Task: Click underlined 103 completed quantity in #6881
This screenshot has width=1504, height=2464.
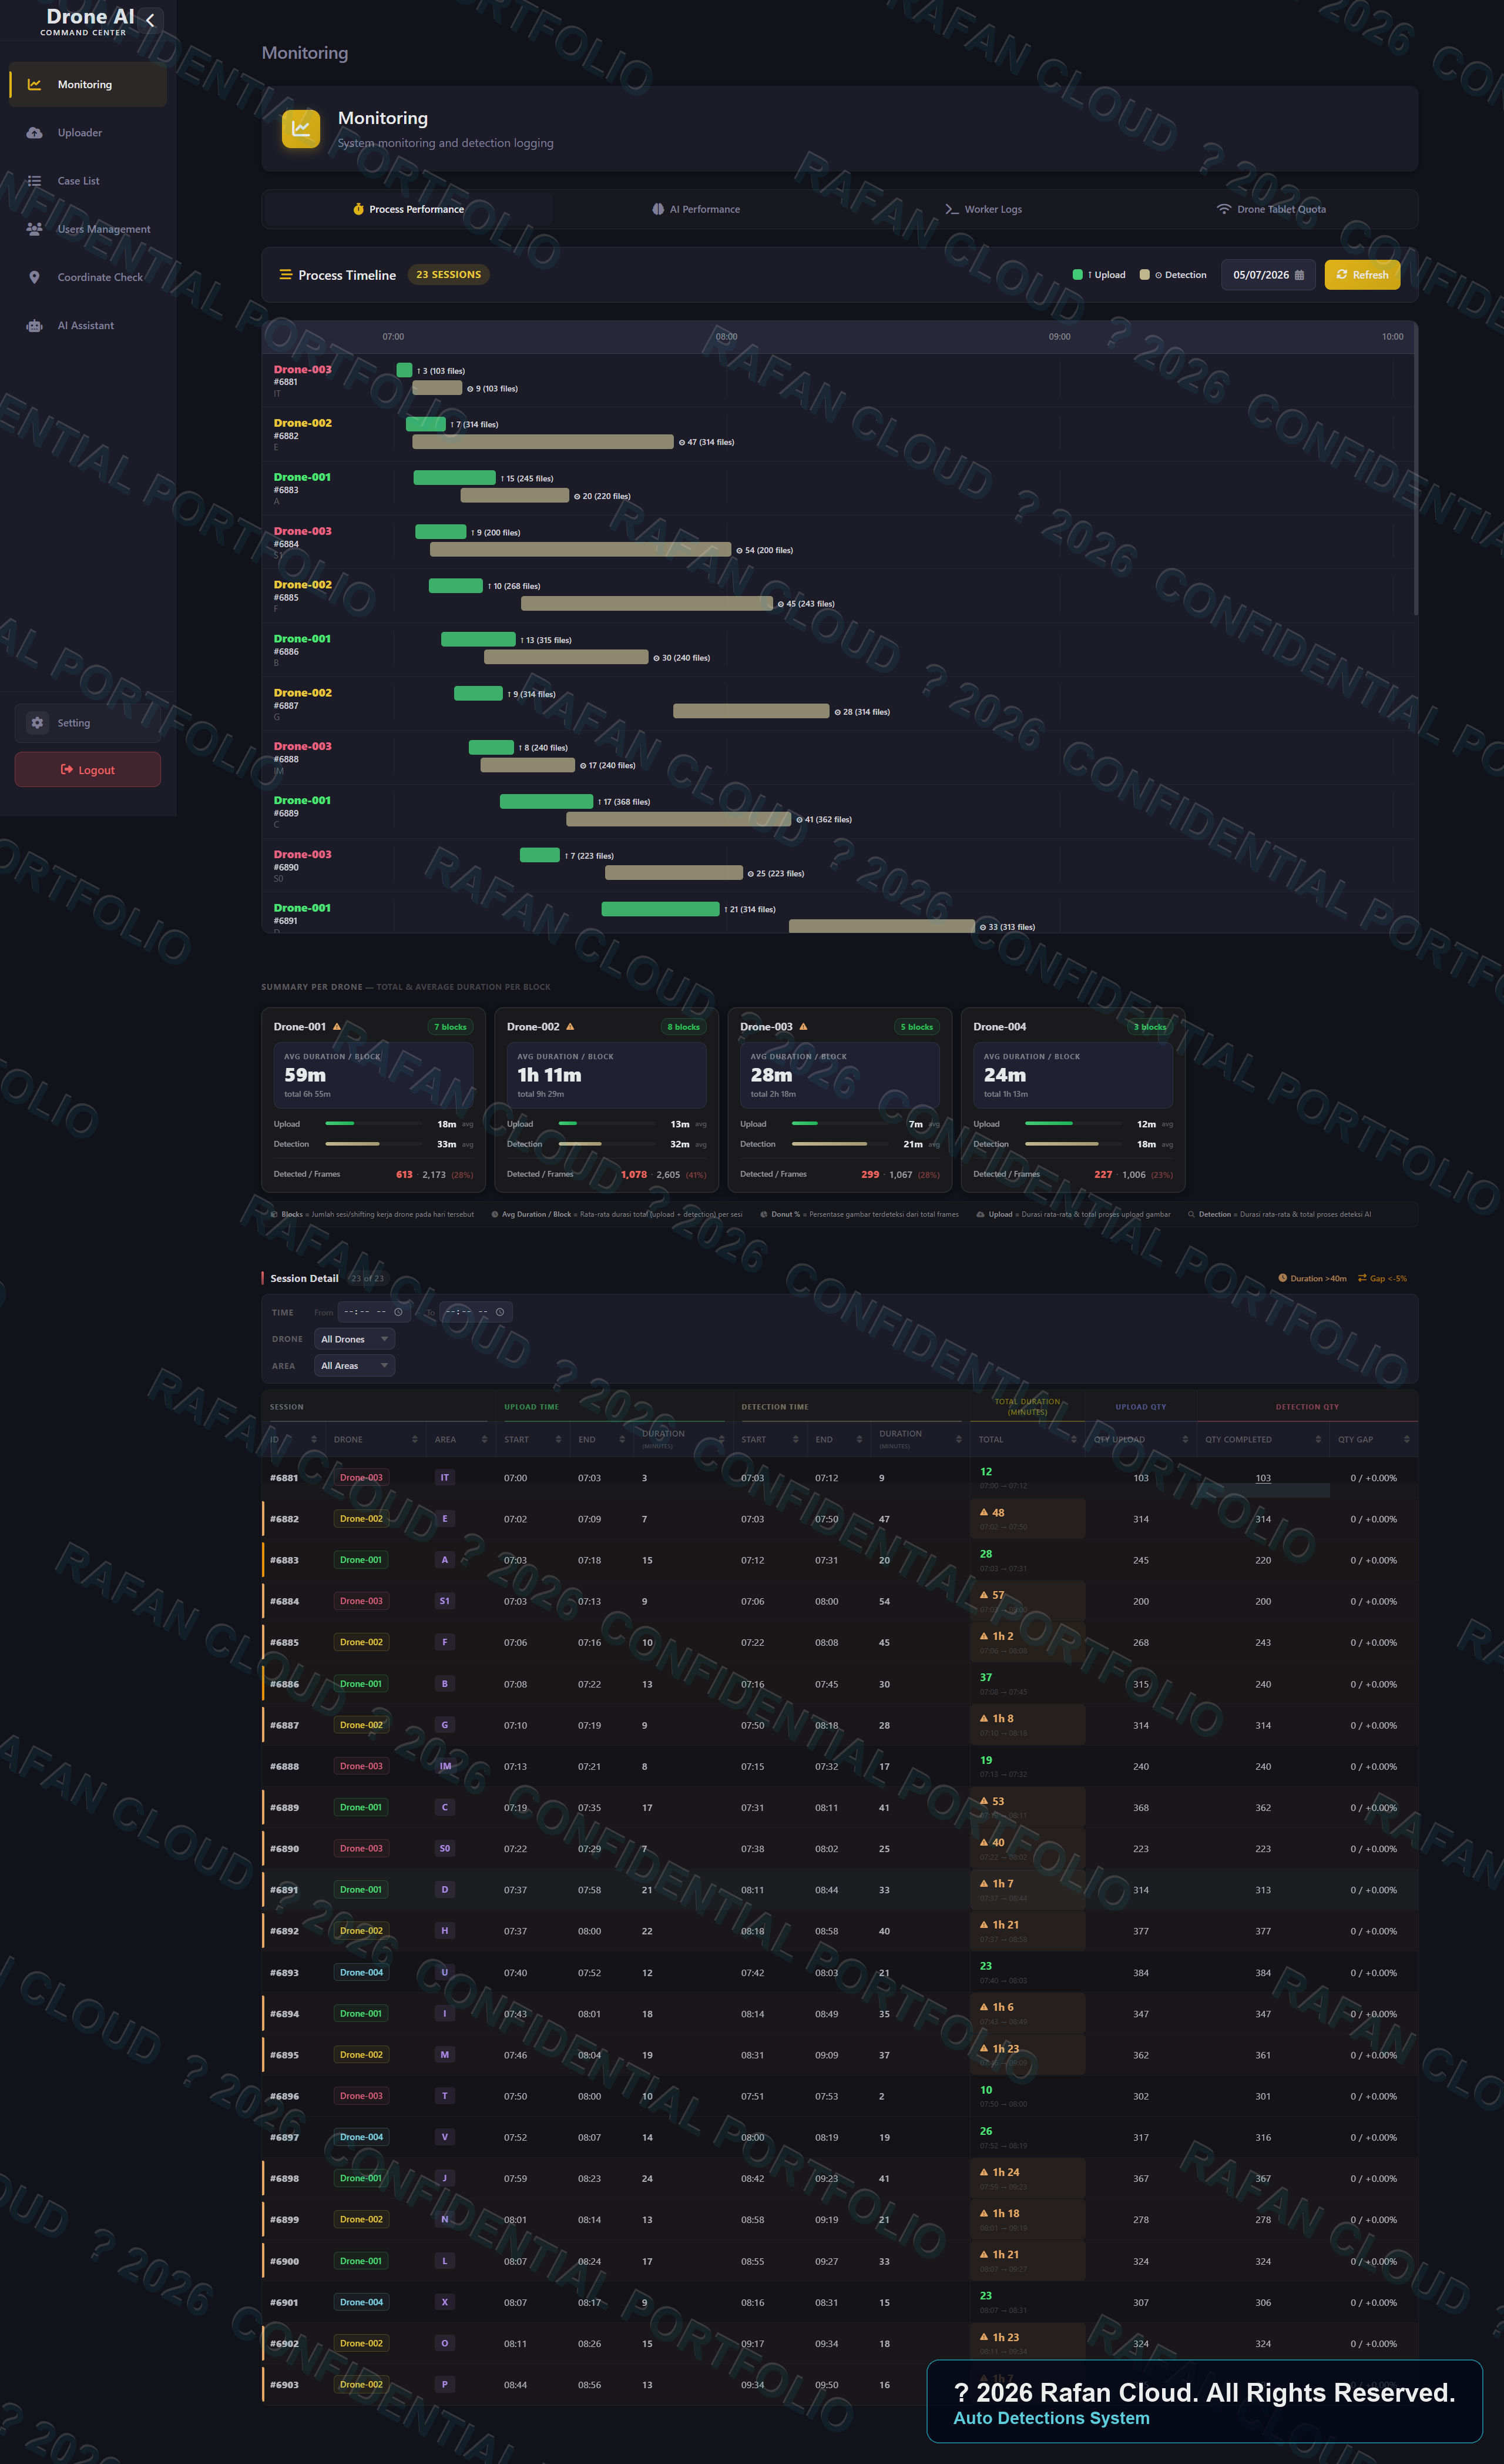Action: pos(1263,1478)
